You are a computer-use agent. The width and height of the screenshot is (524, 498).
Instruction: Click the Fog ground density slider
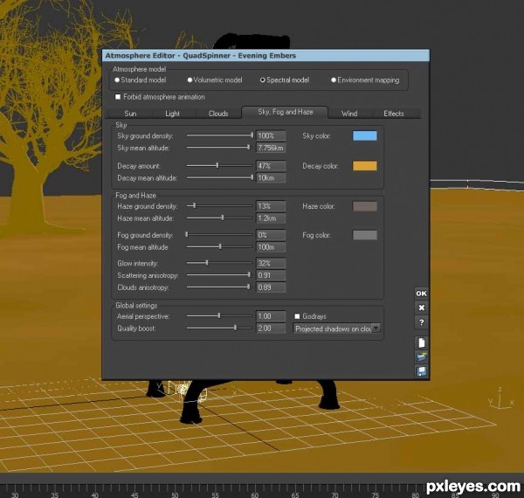pyautogui.click(x=219, y=235)
